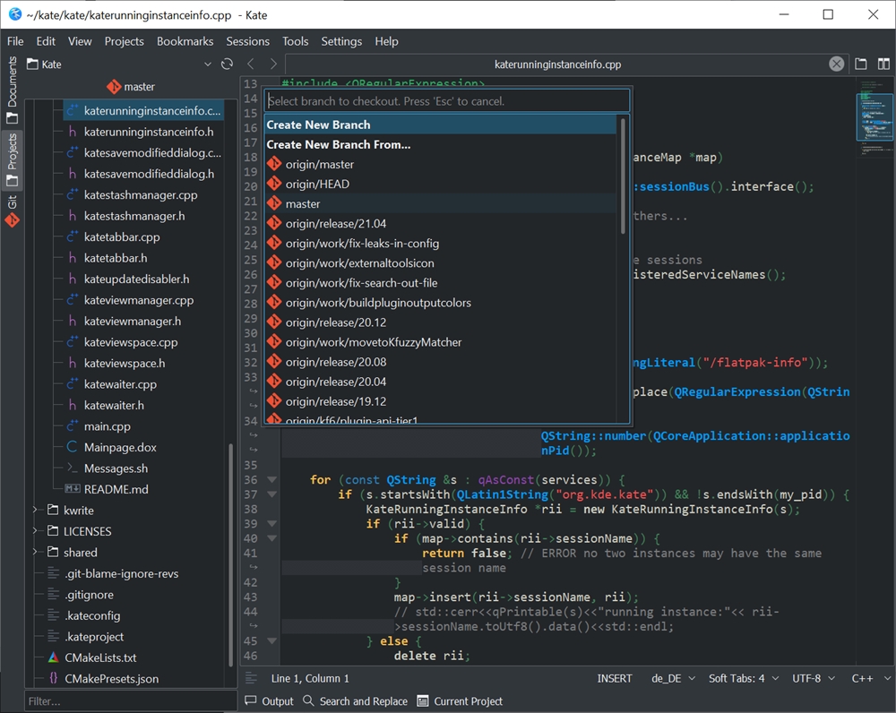Open the Sessions menu
The width and height of the screenshot is (896, 713).
pyautogui.click(x=247, y=41)
